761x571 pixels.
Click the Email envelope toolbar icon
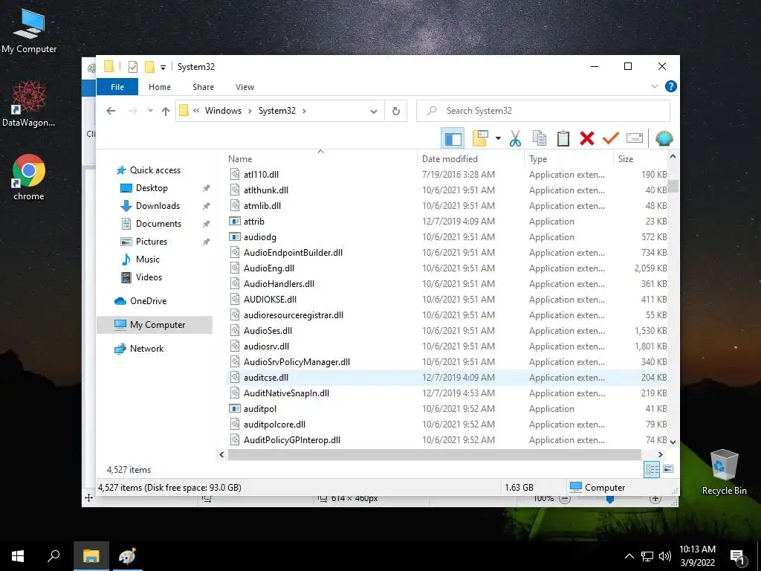pyautogui.click(x=635, y=139)
